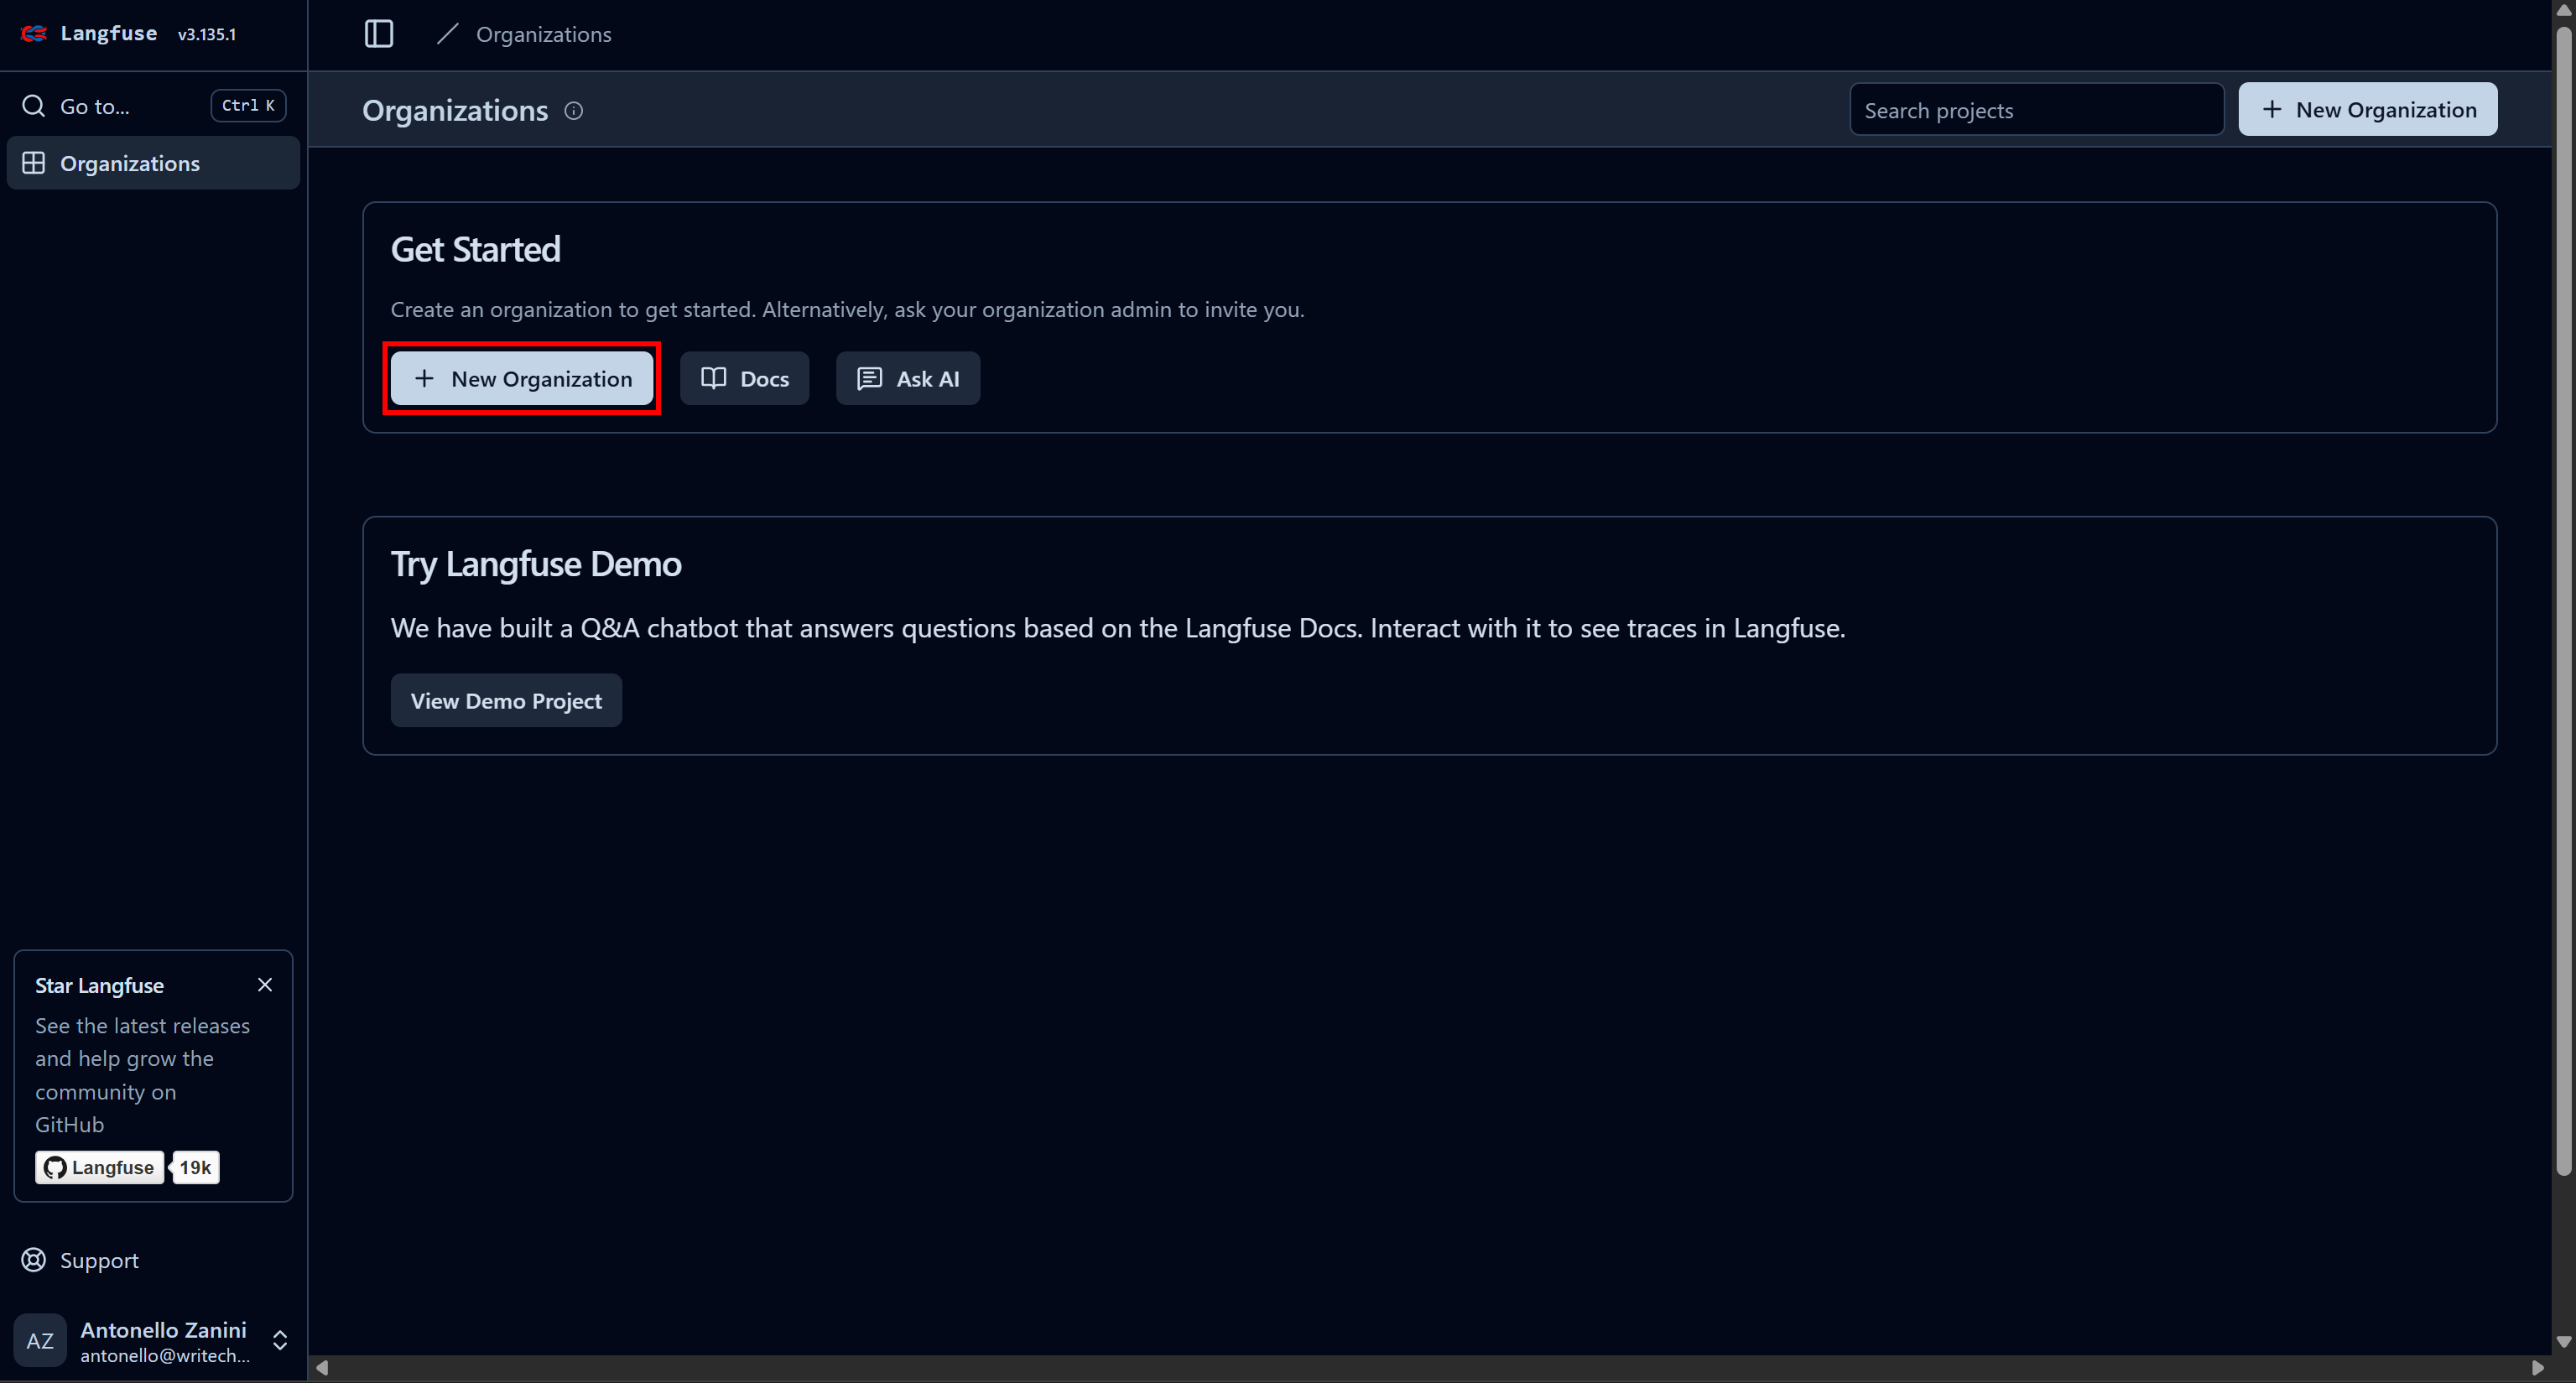Open View Demo Project
The height and width of the screenshot is (1383, 2576).
[x=506, y=700]
